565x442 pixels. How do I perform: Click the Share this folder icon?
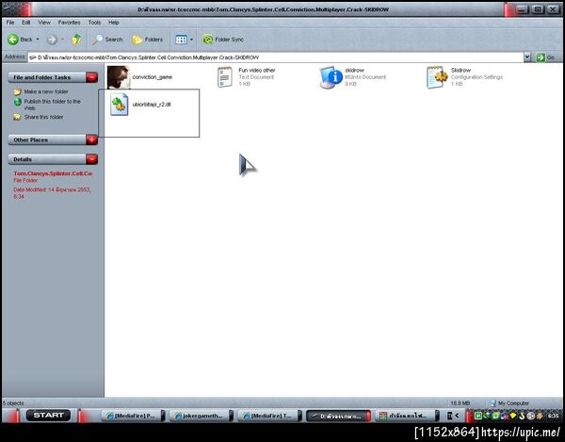tap(17, 117)
